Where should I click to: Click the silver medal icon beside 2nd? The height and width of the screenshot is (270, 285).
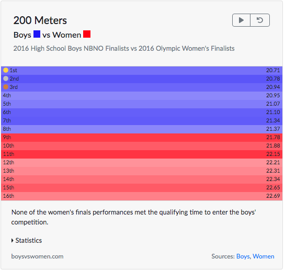tap(6, 78)
